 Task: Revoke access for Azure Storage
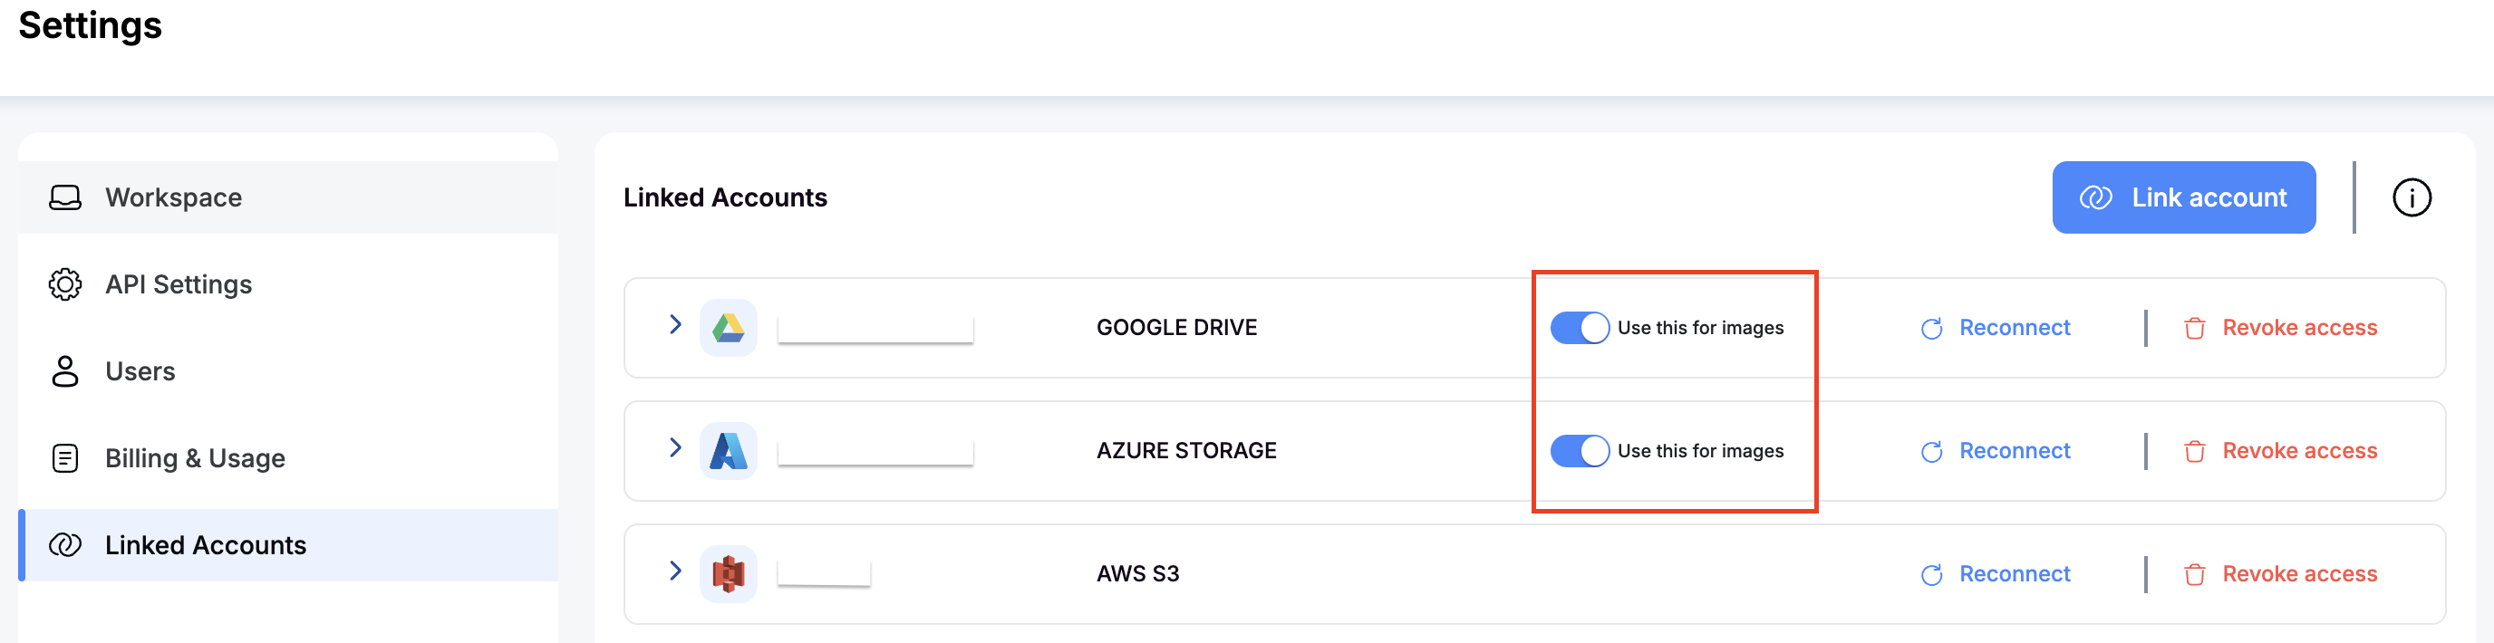(2298, 451)
